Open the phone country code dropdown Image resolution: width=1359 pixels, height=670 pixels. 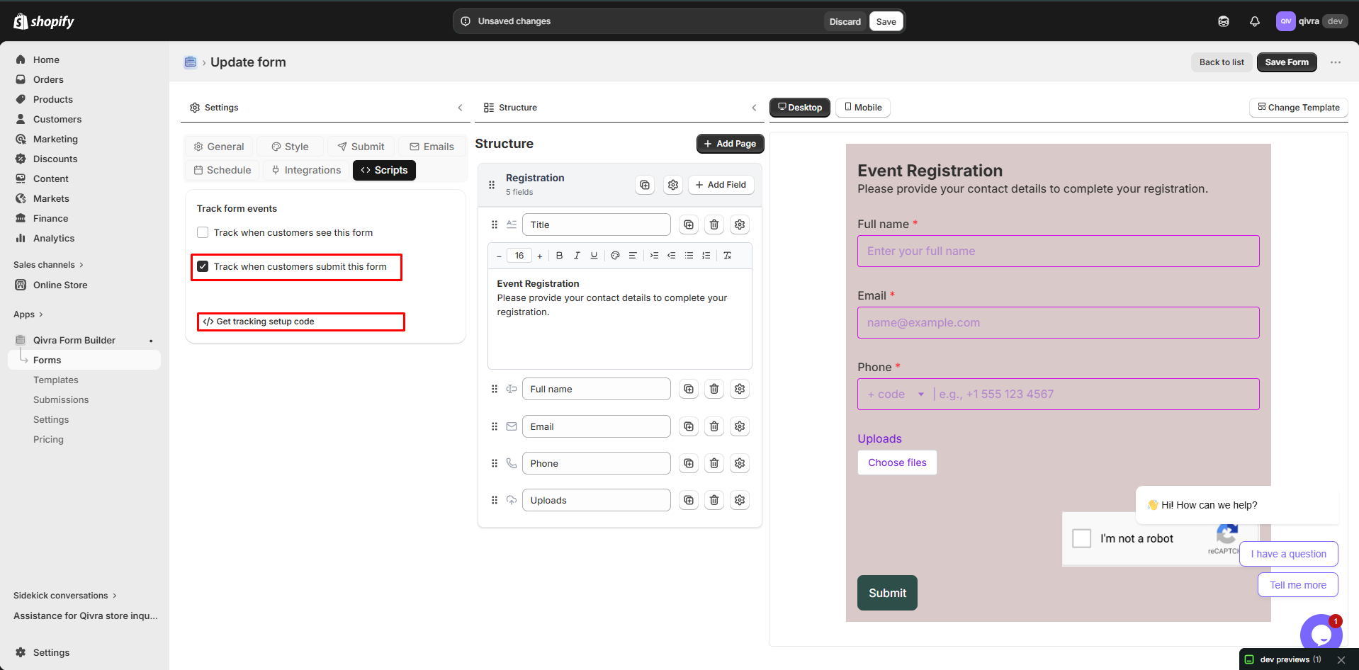(x=896, y=394)
